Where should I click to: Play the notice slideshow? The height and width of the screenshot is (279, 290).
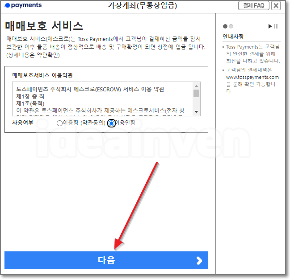tap(270, 26)
